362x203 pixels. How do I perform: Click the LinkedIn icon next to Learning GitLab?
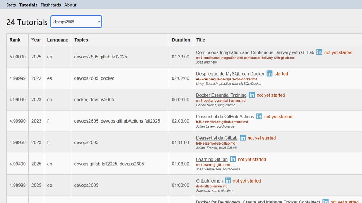[233, 159]
